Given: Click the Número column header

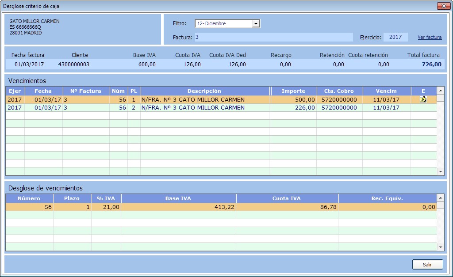Looking at the screenshot, I should pos(30,198).
